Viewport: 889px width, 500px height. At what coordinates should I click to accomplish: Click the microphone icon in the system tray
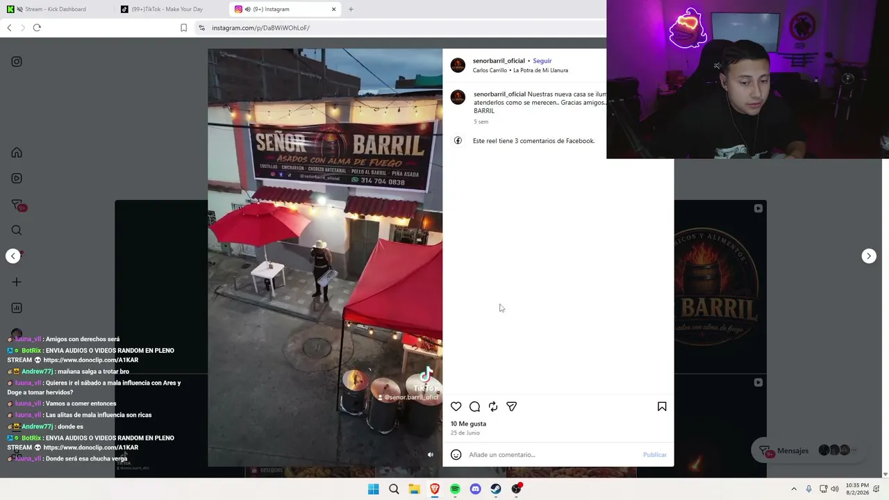coord(808,489)
